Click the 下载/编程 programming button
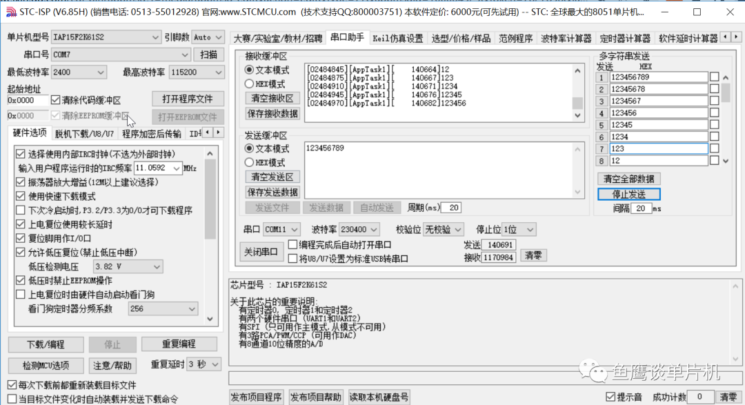Screen dimensions: 745x405 46,344
